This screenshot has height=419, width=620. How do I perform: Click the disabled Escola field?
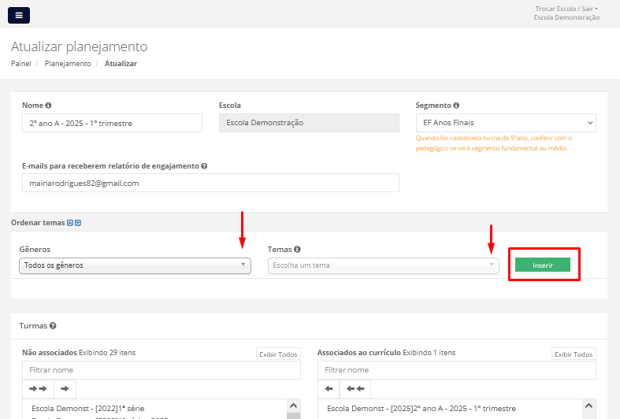click(309, 123)
